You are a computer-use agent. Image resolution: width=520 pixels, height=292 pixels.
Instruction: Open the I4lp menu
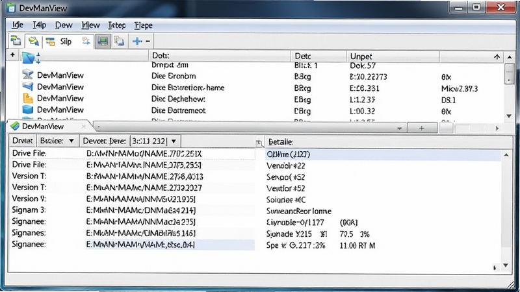(x=39, y=25)
